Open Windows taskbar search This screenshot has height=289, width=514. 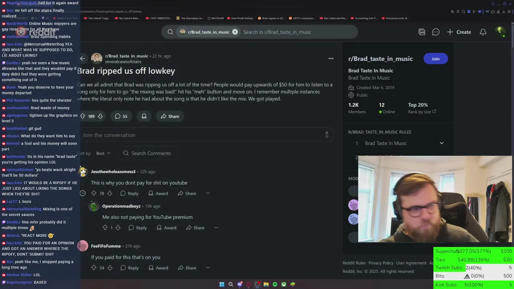(x=230, y=284)
